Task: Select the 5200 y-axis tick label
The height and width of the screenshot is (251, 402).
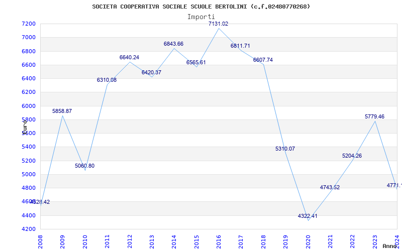Action: point(29,161)
